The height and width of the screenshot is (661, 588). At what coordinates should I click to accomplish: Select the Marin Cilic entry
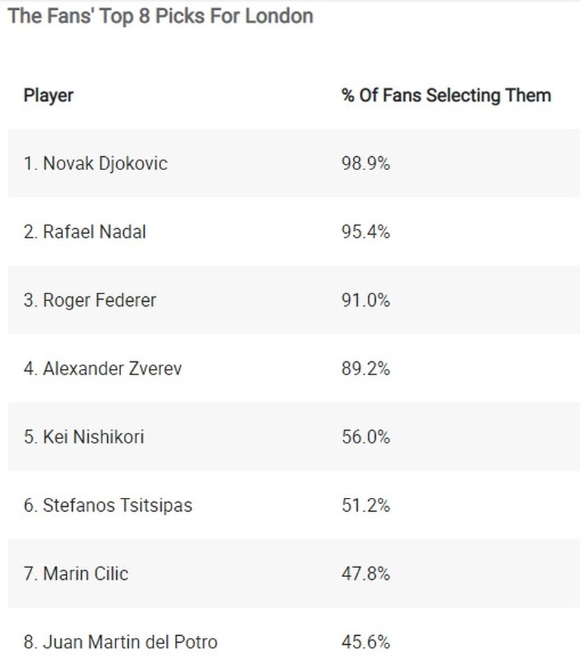point(76,573)
